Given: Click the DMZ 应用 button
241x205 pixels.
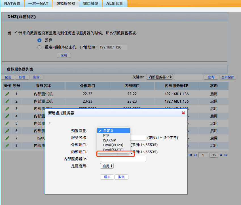Looking at the screenshot, I should [x=64, y=55].
